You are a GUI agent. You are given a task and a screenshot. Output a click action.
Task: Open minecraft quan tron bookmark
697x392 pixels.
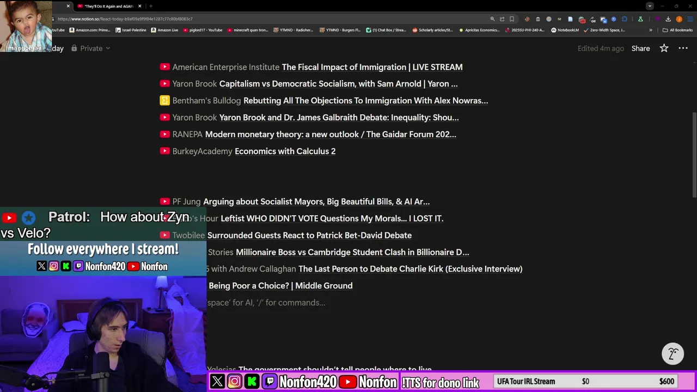click(248, 30)
